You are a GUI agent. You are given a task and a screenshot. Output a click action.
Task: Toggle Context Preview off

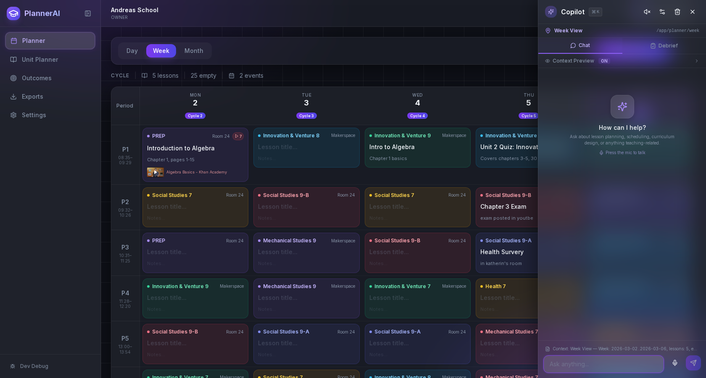point(604,61)
